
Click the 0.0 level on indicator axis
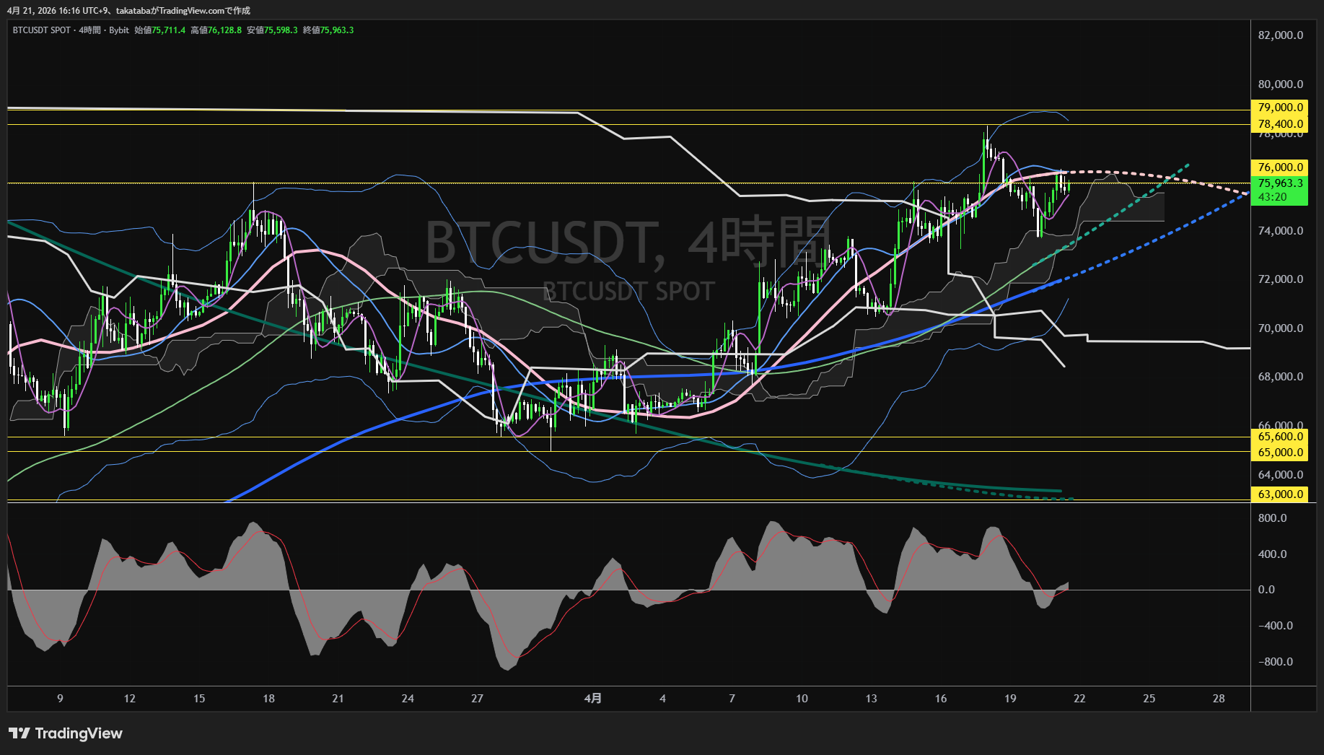click(x=1266, y=590)
